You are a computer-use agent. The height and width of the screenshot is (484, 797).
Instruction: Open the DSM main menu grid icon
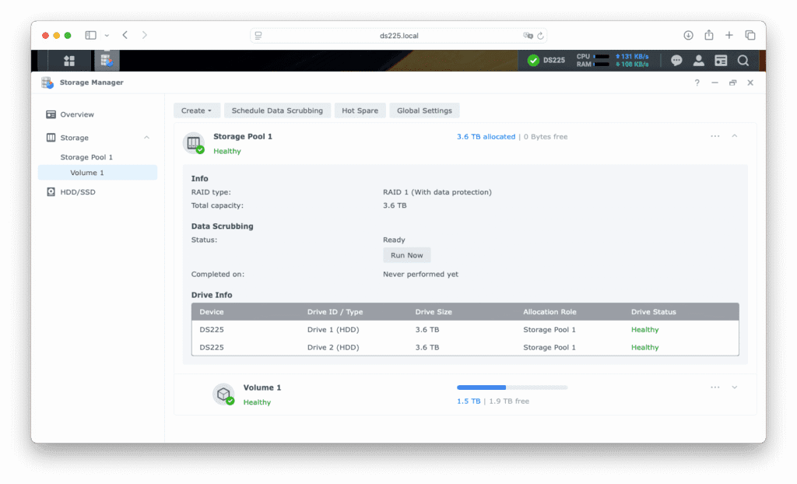(x=69, y=61)
